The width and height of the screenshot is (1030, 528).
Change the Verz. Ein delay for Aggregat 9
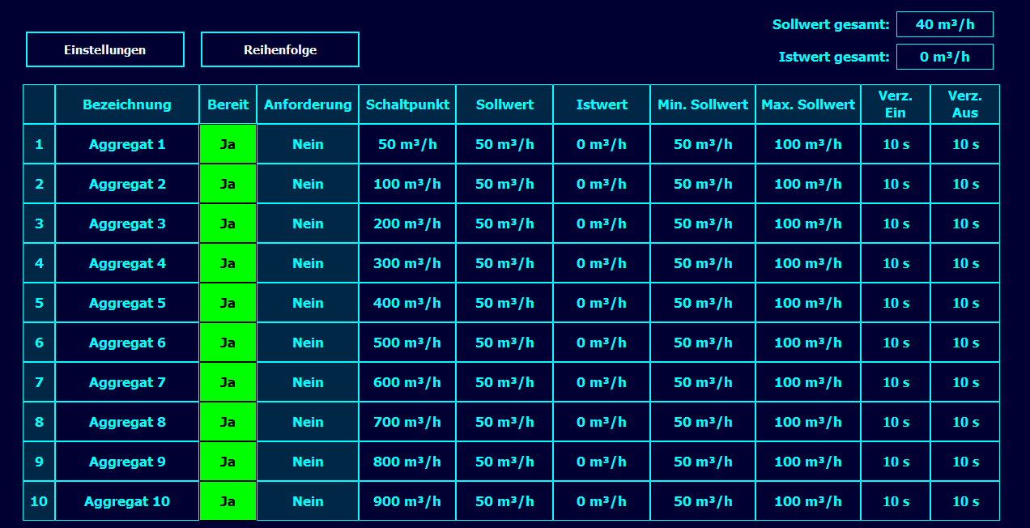(x=896, y=462)
